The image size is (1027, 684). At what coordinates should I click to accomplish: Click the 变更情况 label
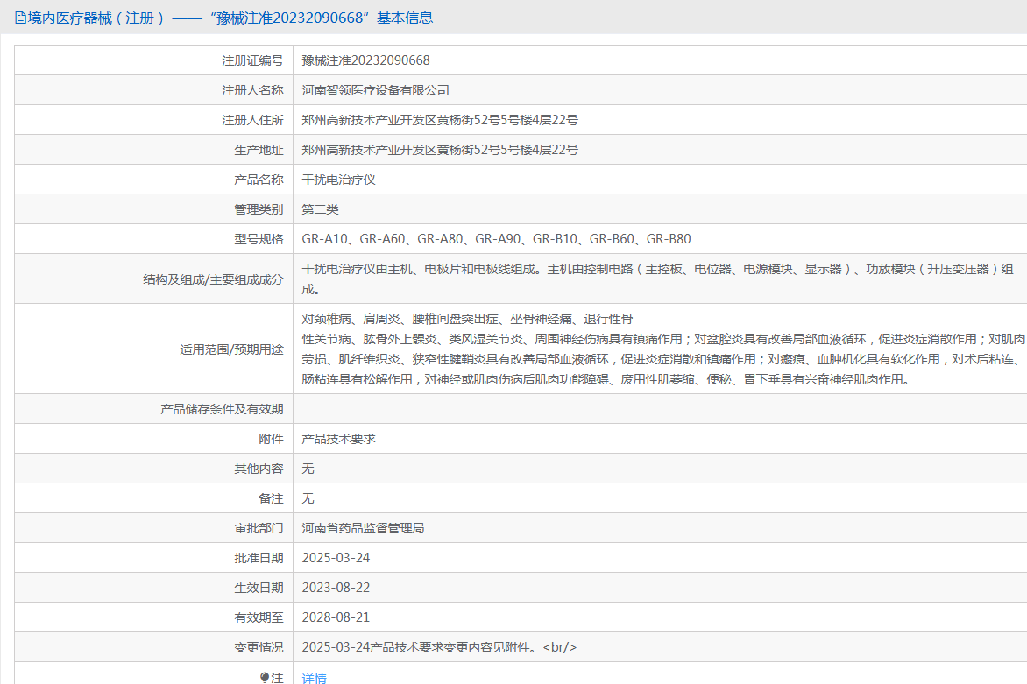[259, 647]
